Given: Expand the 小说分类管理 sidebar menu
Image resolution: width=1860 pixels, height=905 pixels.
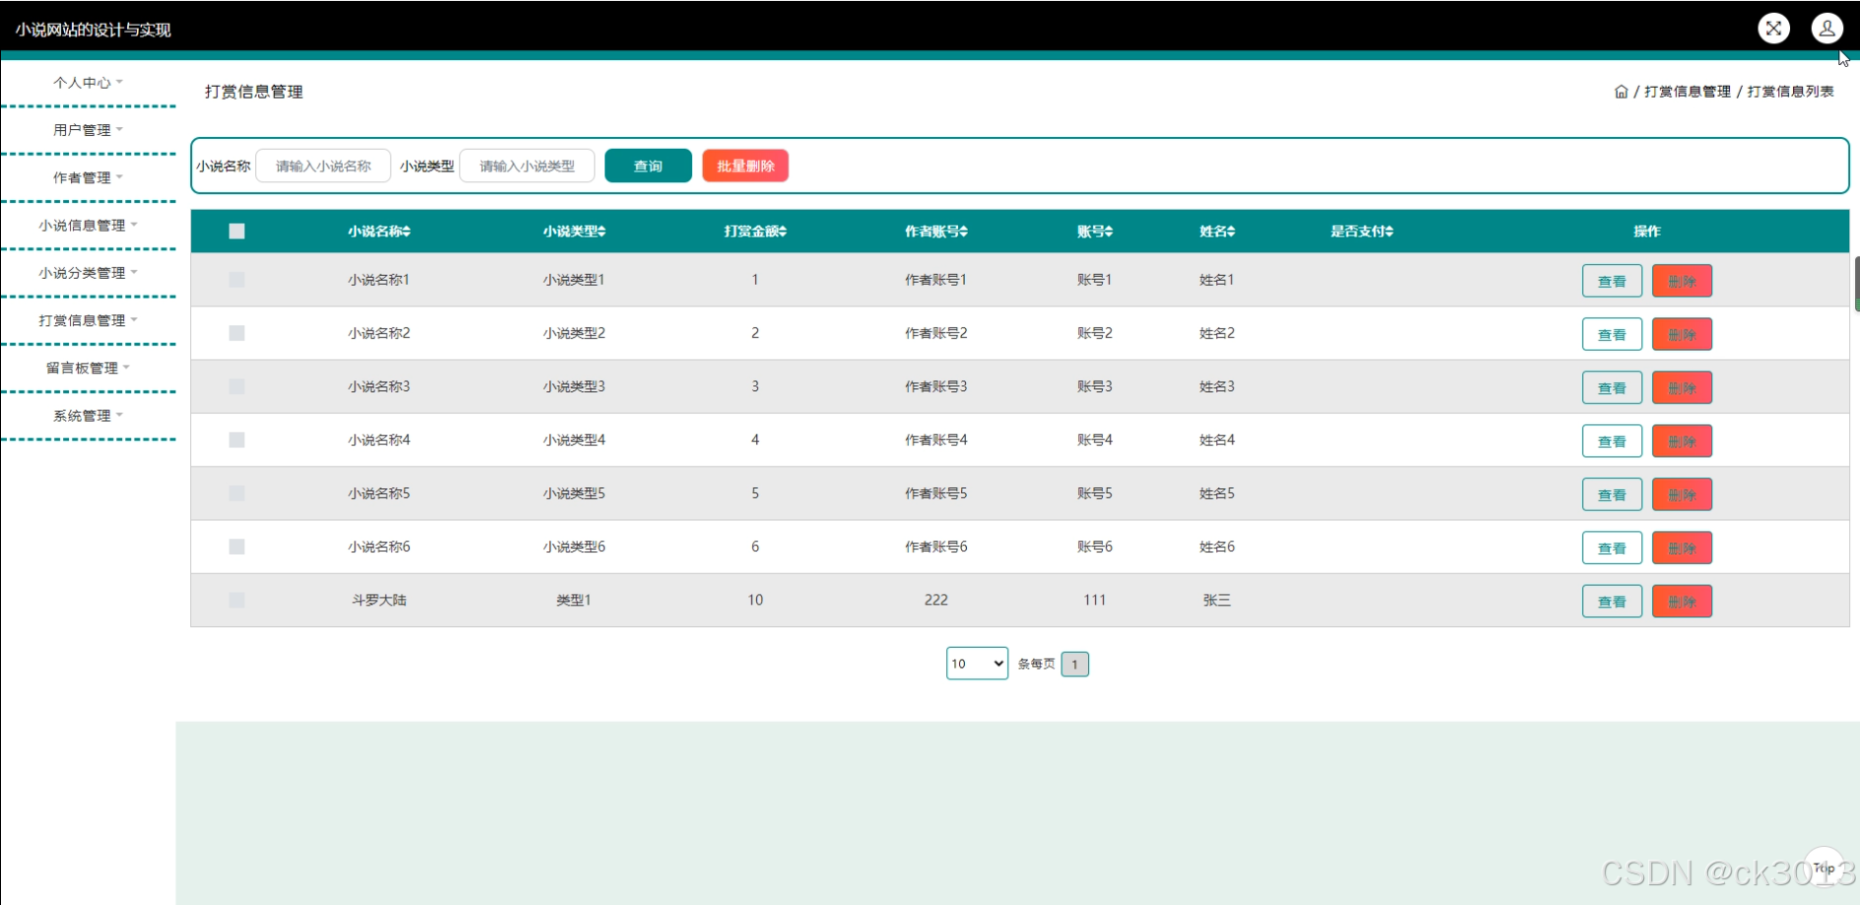Looking at the screenshot, I should coord(88,273).
